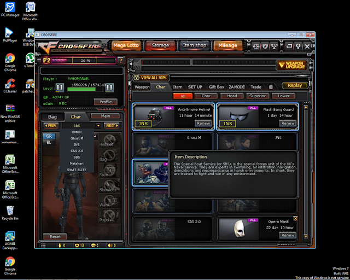
Task: Open Recycle Bin on desktop
Action: point(10,213)
